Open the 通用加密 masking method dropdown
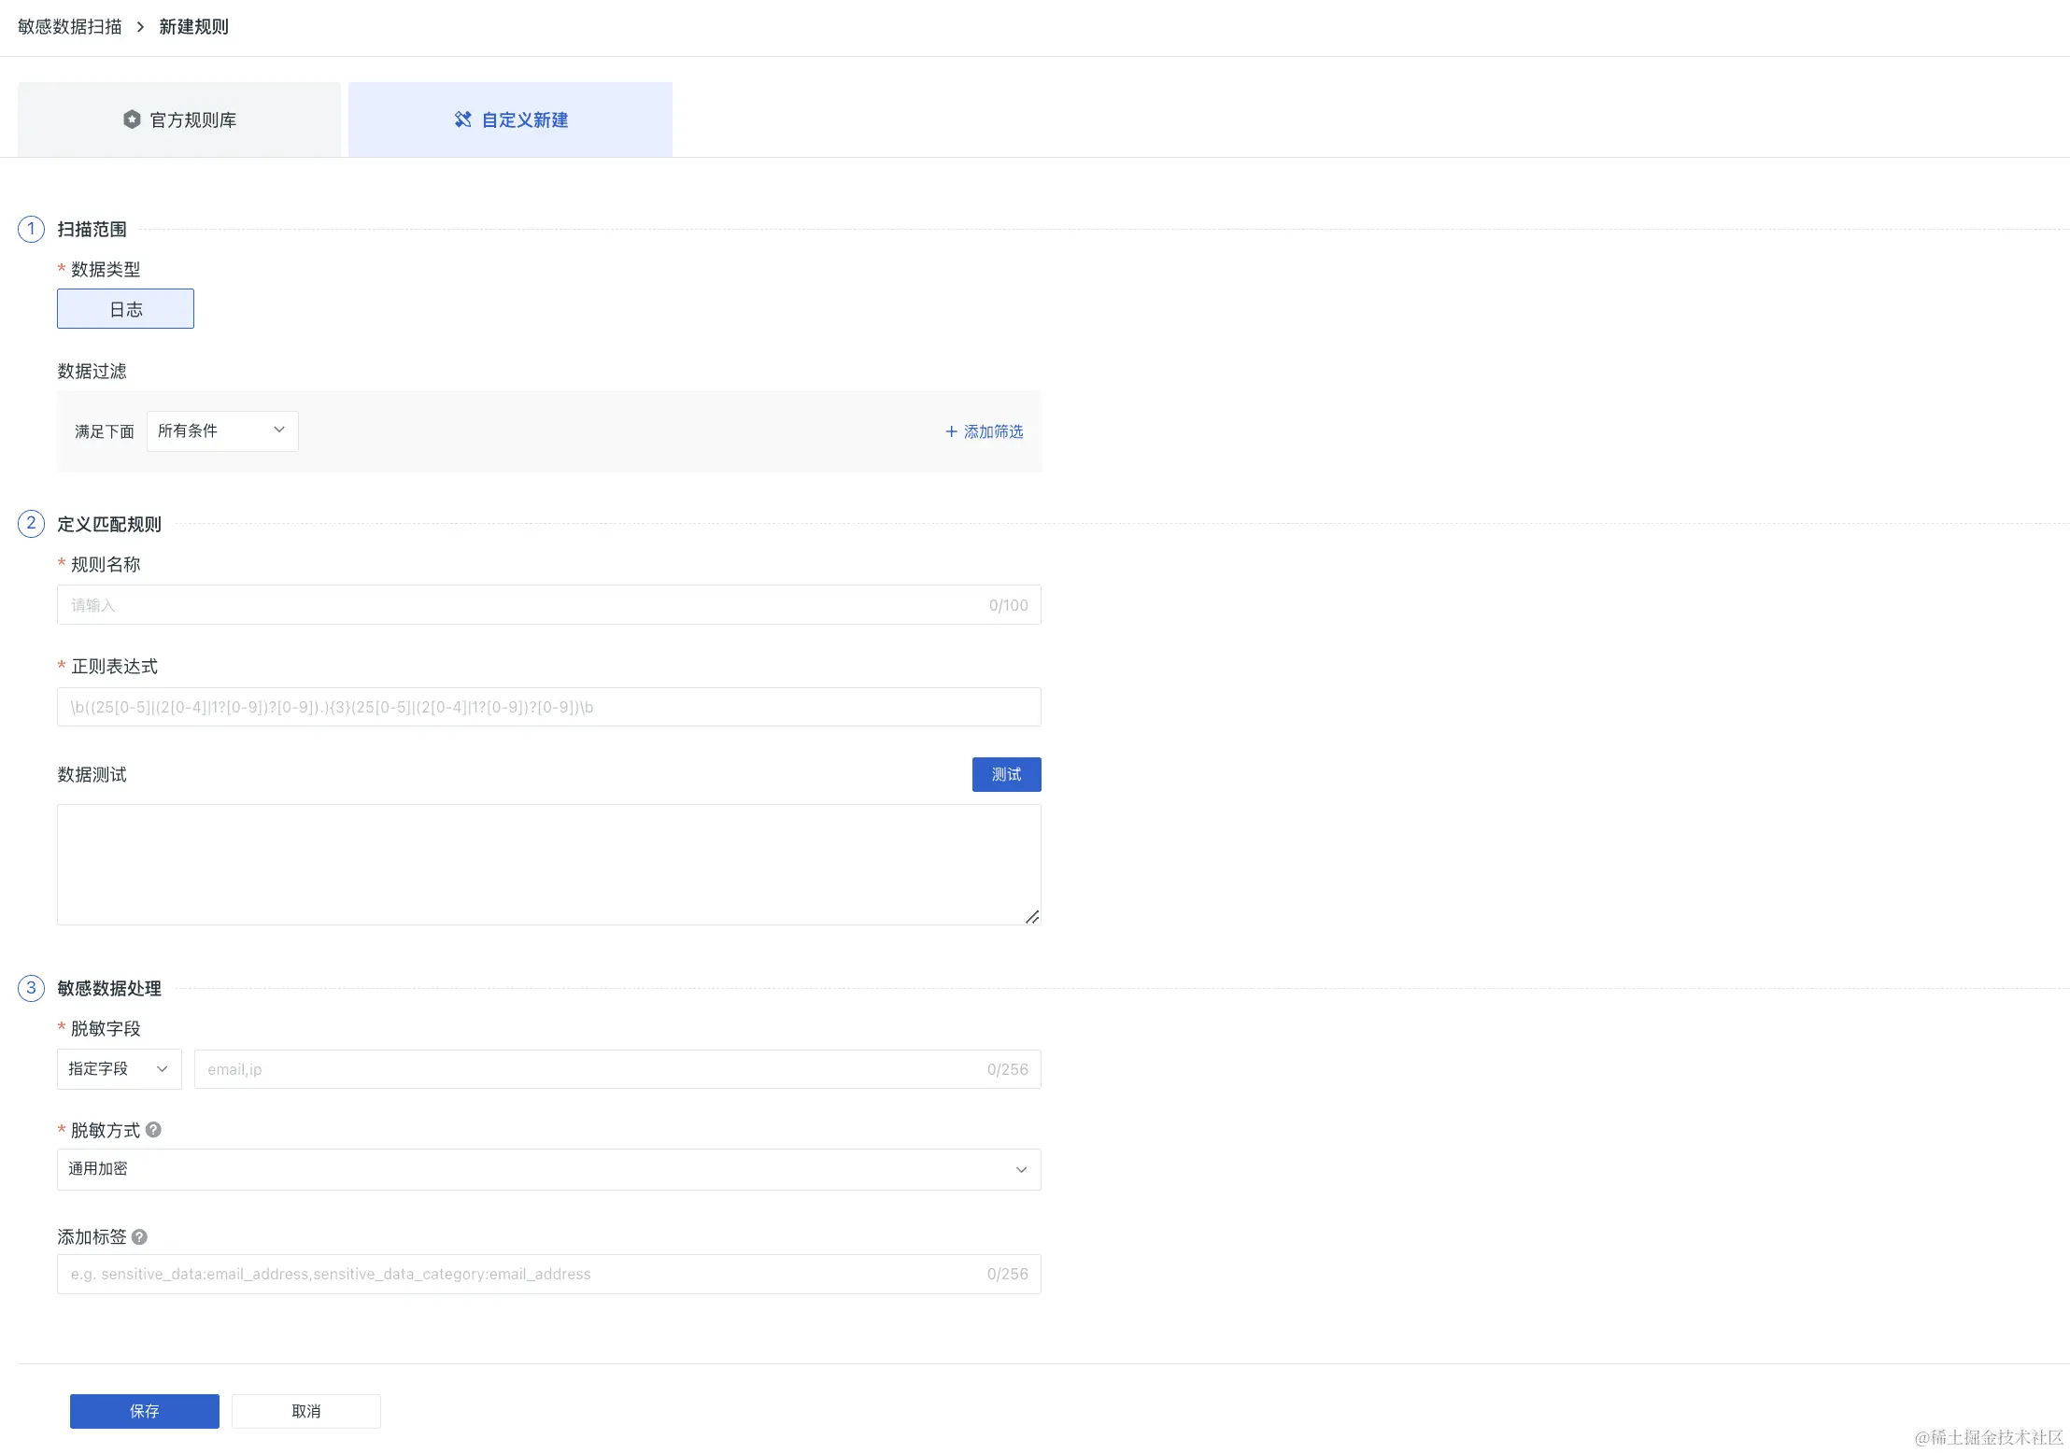This screenshot has height=1453, width=2070. click(x=548, y=1169)
